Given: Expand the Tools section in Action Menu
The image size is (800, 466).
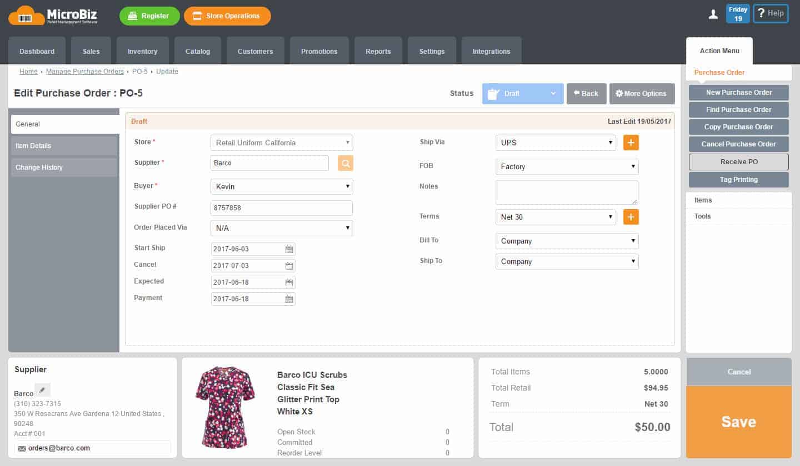Looking at the screenshot, I should coord(739,216).
